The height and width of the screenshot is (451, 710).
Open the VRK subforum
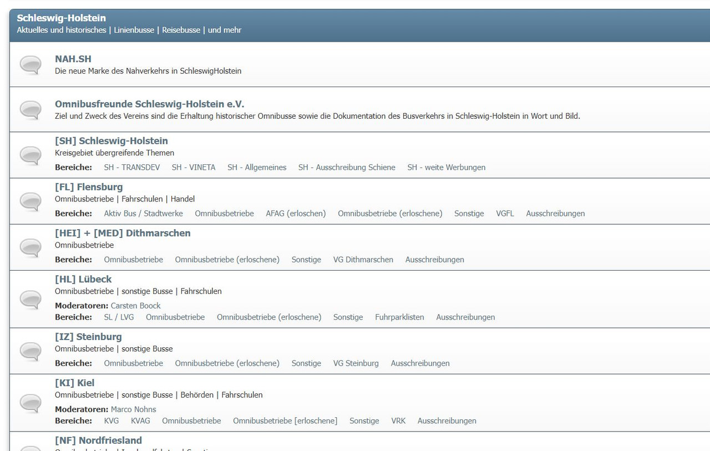click(x=398, y=420)
